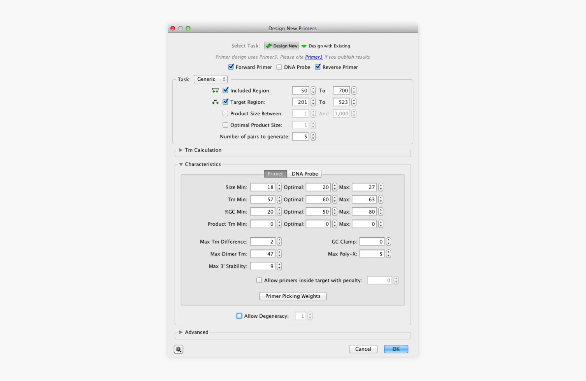Enable Optimal Product Size checkbox
Viewport: 586px width, 381px height.
tap(225, 125)
